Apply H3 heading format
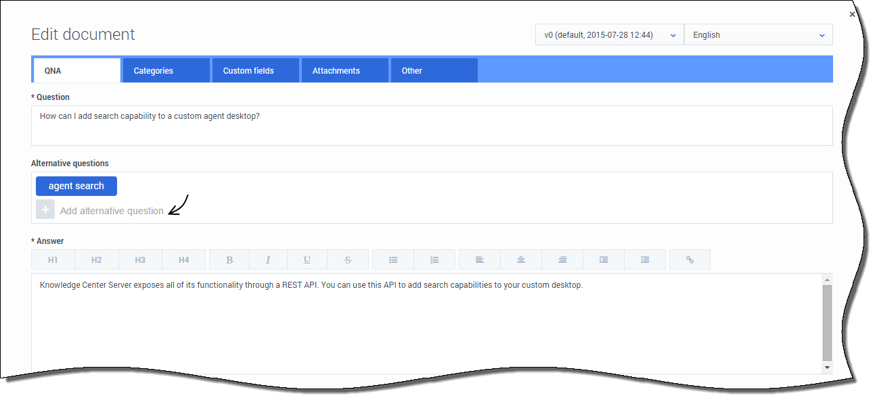Image resolution: width=875 pixels, height=400 pixels. click(140, 260)
